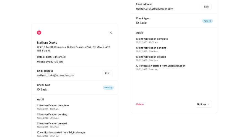The height and width of the screenshot is (137, 249).
Task: Select the 09:45 am audit entry in the card above Delete
Action: pos(151,49)
